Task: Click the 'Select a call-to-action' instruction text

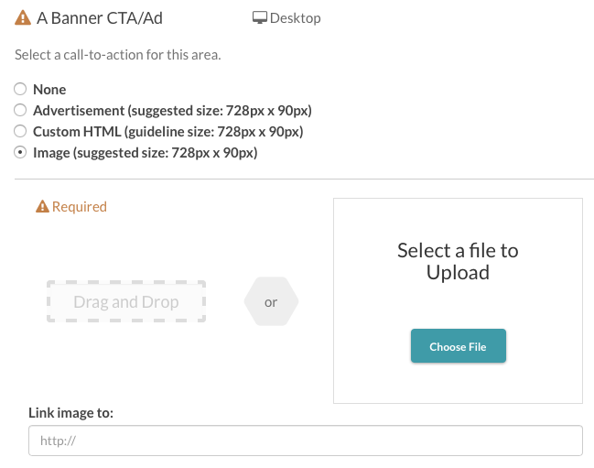Action: click(x=118, y=55)
